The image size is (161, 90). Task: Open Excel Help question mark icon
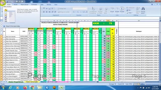(x=152, y=4)
